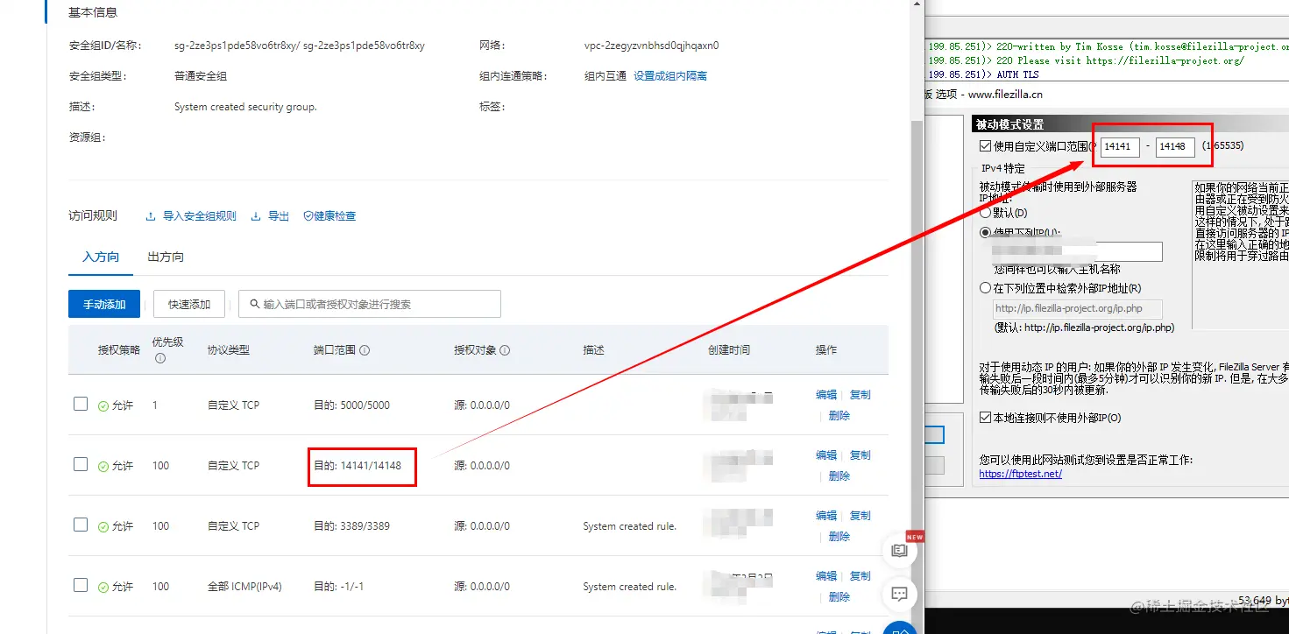
Task: Open the chat feedback bubble icon
Action: [899, 594]
